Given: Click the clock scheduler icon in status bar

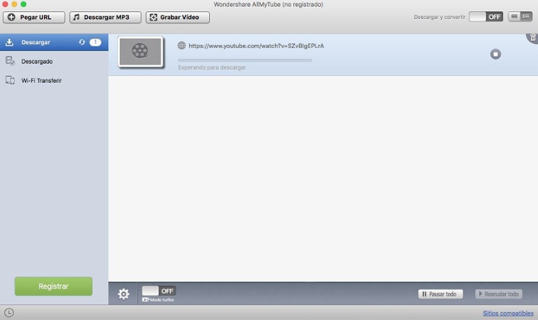Looking at the screenshot, I should 9,313.
